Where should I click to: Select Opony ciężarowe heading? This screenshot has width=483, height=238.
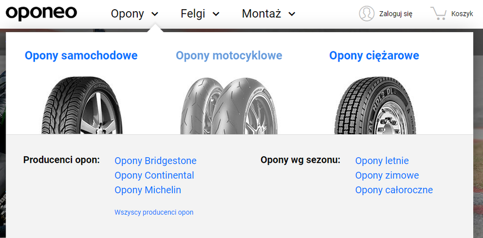pyautogui.click(x=374, y=55)
